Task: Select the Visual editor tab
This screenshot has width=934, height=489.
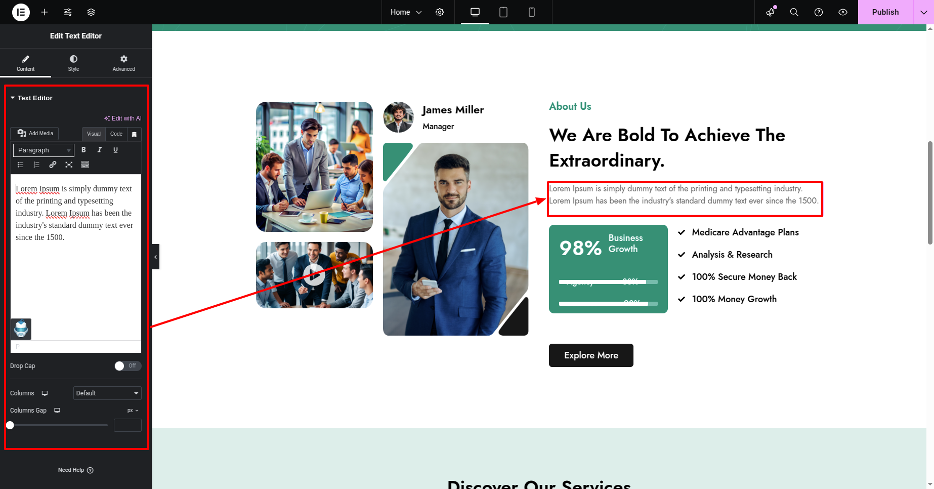Action: (94, 134)
